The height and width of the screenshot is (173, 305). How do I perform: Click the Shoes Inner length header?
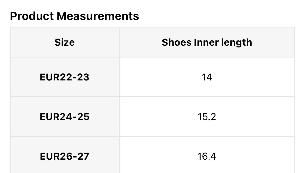(x=207, y=42)
